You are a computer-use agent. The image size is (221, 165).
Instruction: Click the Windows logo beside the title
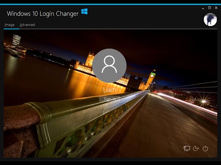(x=84, y=11)
